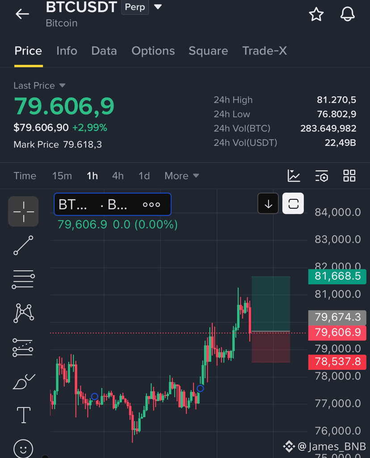Select the text annotation tool

click(x=24, y=415)
